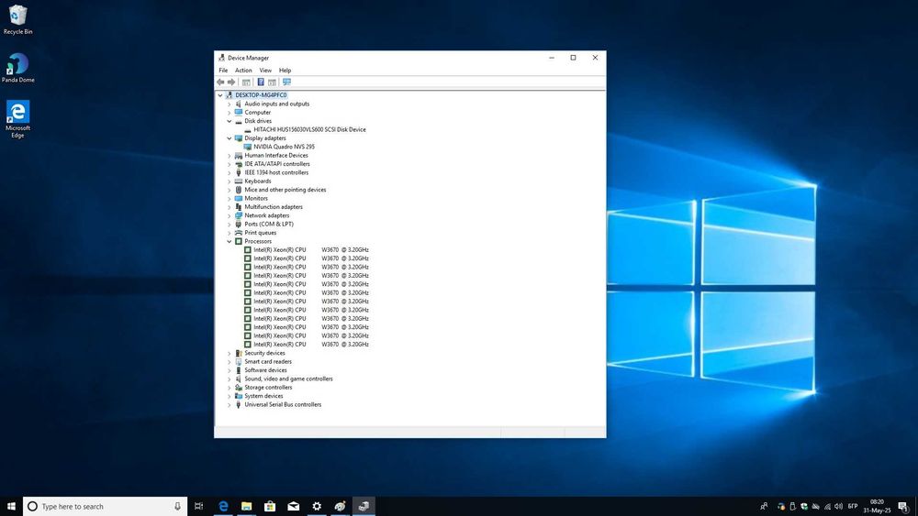Viewport: 918px width, 516px height.
Task: Expand the Network adapters category
Action: [x=229, y=215]
